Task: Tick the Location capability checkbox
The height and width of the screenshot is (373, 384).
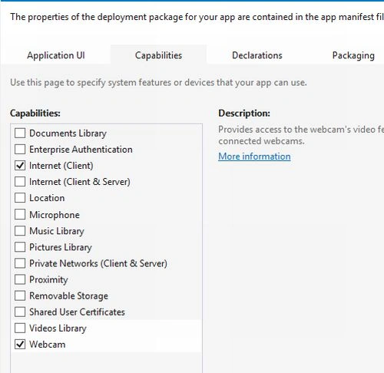Action: click(x=20, y=198)
